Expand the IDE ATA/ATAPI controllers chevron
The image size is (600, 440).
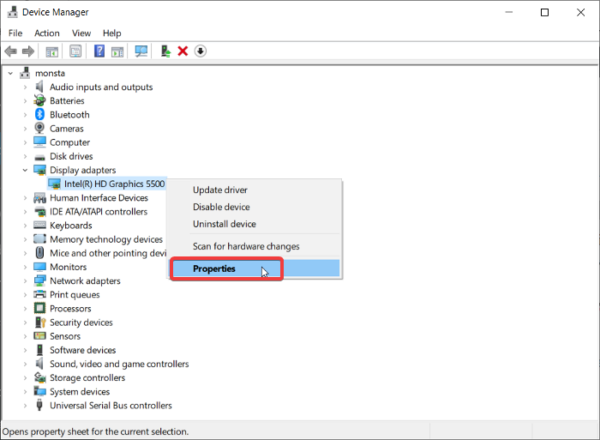(x=25, y=211)
